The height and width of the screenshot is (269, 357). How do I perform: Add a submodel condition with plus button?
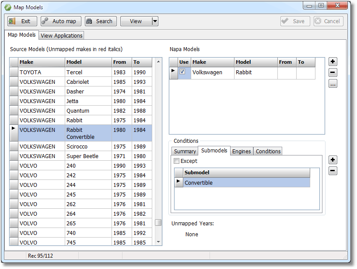[x=333, y=160]
